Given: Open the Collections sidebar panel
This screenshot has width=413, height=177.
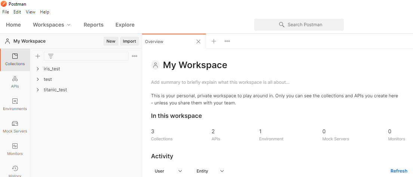Looking at the screenshot, I should click(15, 59).
